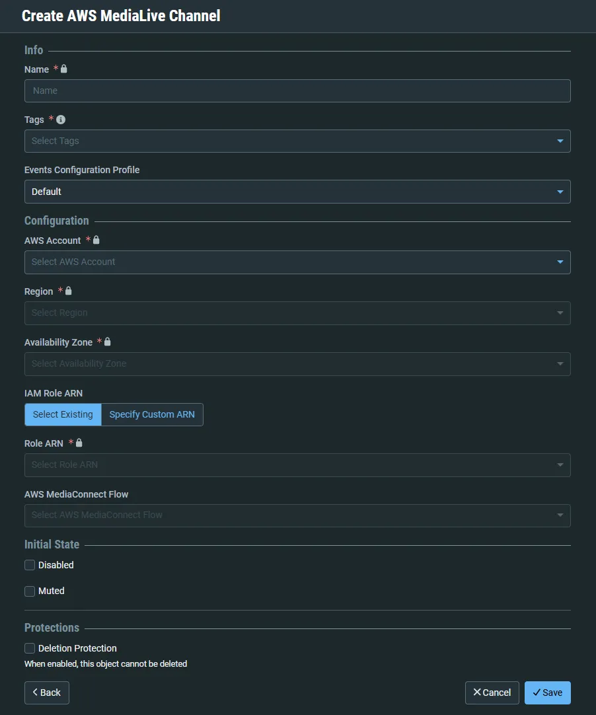Image resolution: width=596 pixels, height=715 pixels.
Task: Click the lock icon beside Region label
Action: point(69,291)
